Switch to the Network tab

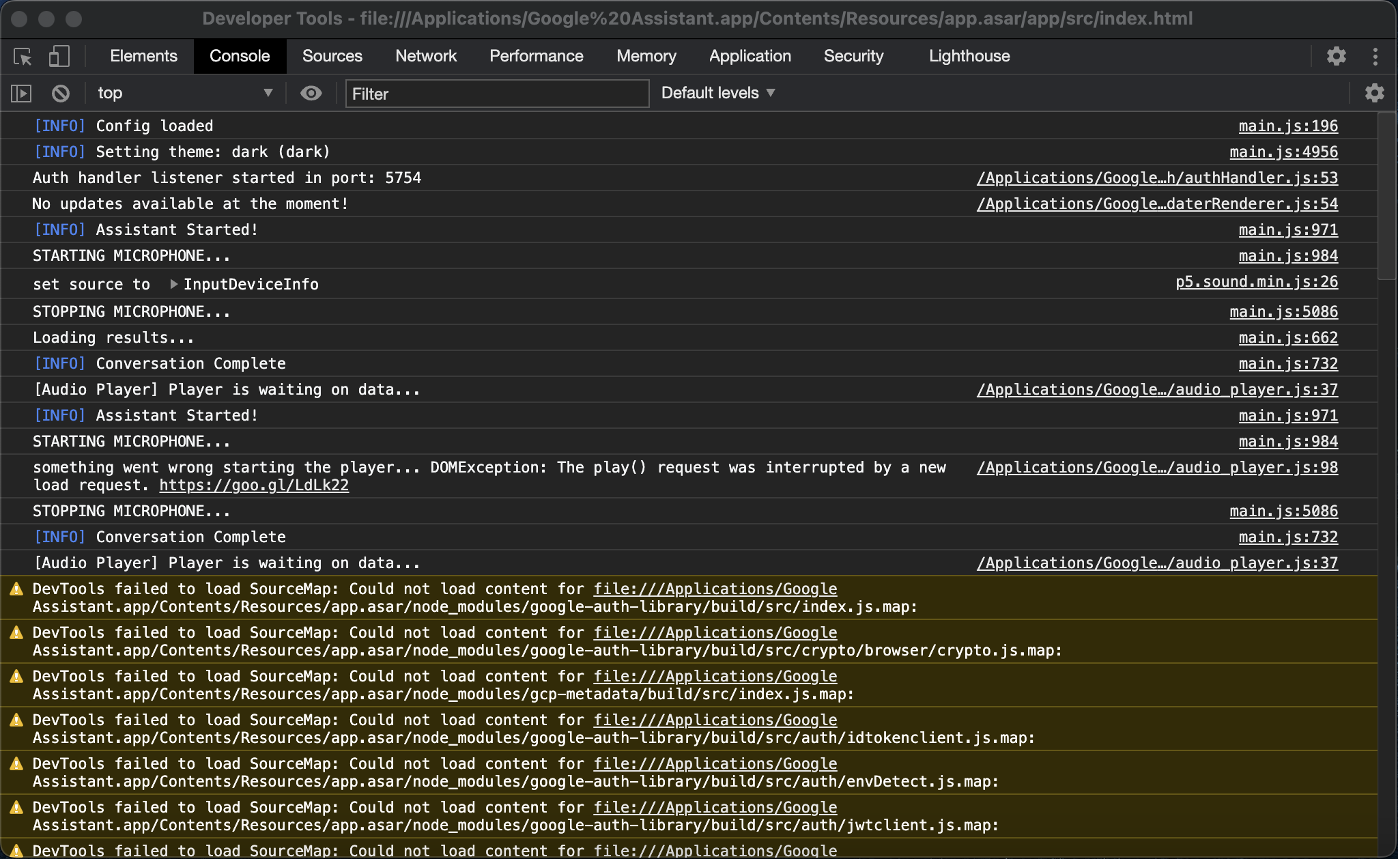click(x=426, y=56)
